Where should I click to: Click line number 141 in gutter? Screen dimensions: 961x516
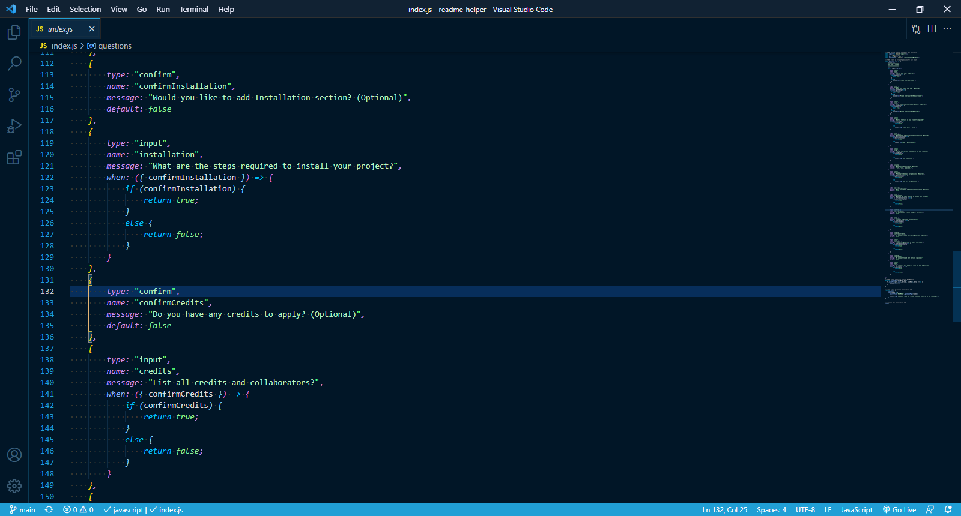click(x=47, y=394)
